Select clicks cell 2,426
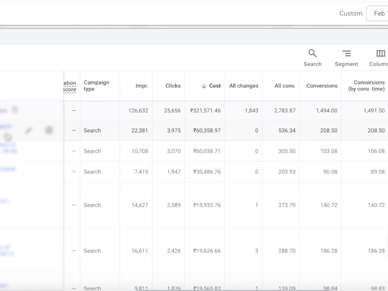The width and height of the screenshot is (388, 291). pos(174,251)
